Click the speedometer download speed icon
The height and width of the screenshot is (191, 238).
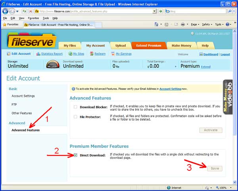tap(53, 64)
